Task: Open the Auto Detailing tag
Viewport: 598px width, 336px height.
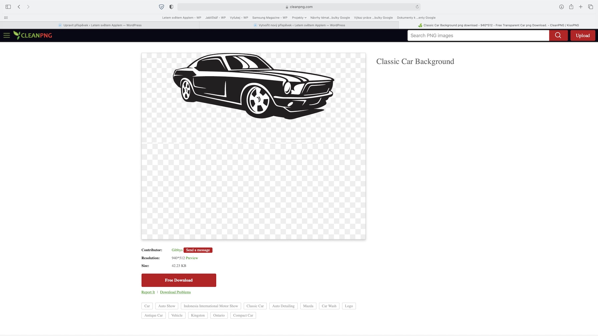Action: pos(283,306)
